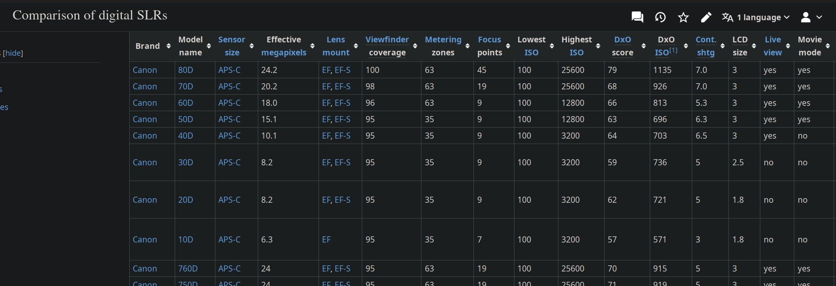The height and width of the screenshot is (286, 836).
Task: Open the page history clock icon
Action: pos(660,17)
